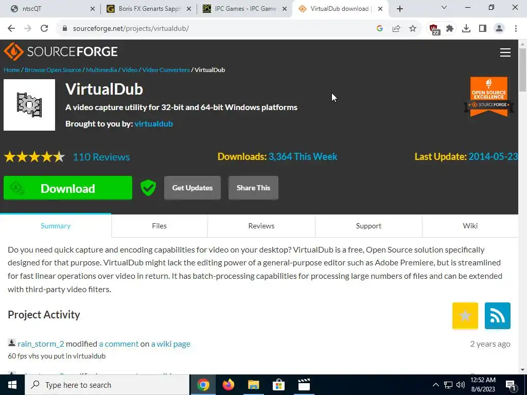
Task: Click the rain_storm_2 user avatar icon
Action: [x=12, y=343]
